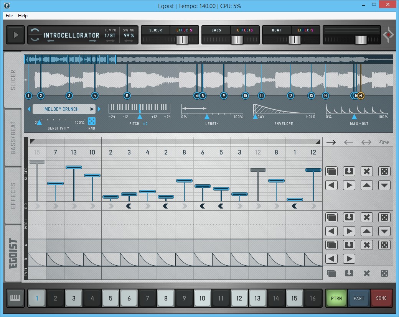Adjust the TEMPO 1/8T setting arrows
399x317 pixels.
pos(110,41)
